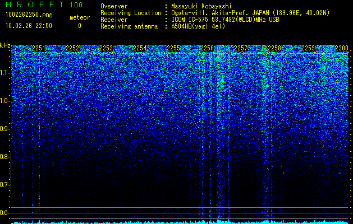Click the 0.7 kHz axis label
Image resolution: width=353 pixels, height=224 pixels.
click(x=4, y=185)
